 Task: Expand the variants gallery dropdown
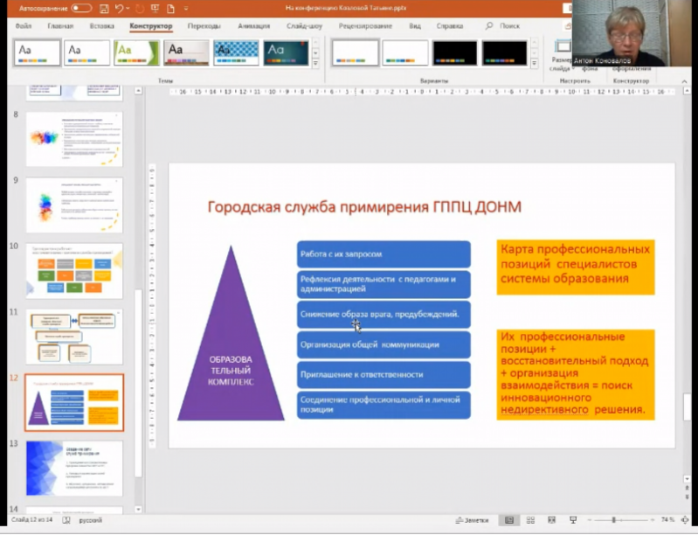click(x=536, y=63)
